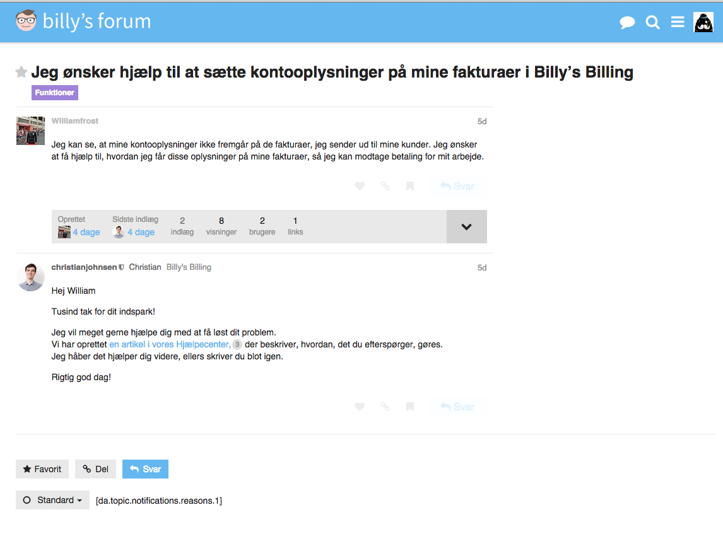Open the billy's forum home title
Screen dimensions: 723x534
[97, 21]
